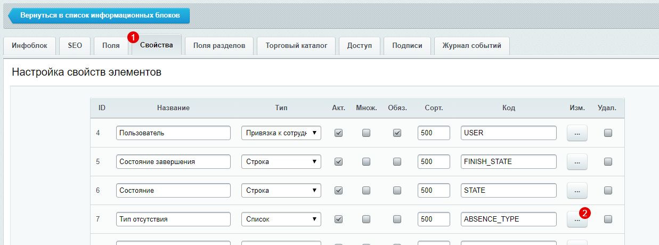Open edit ellipsis for FINISH_STATE property
This screenshot has height=245, width=659.
tap(577, 162)
